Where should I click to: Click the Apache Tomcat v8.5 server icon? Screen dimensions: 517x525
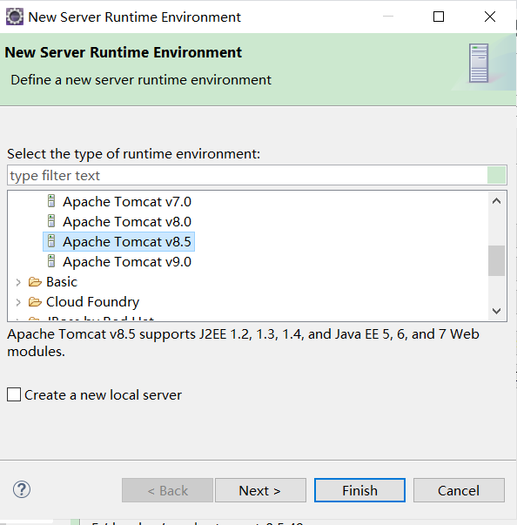[51, 241]
